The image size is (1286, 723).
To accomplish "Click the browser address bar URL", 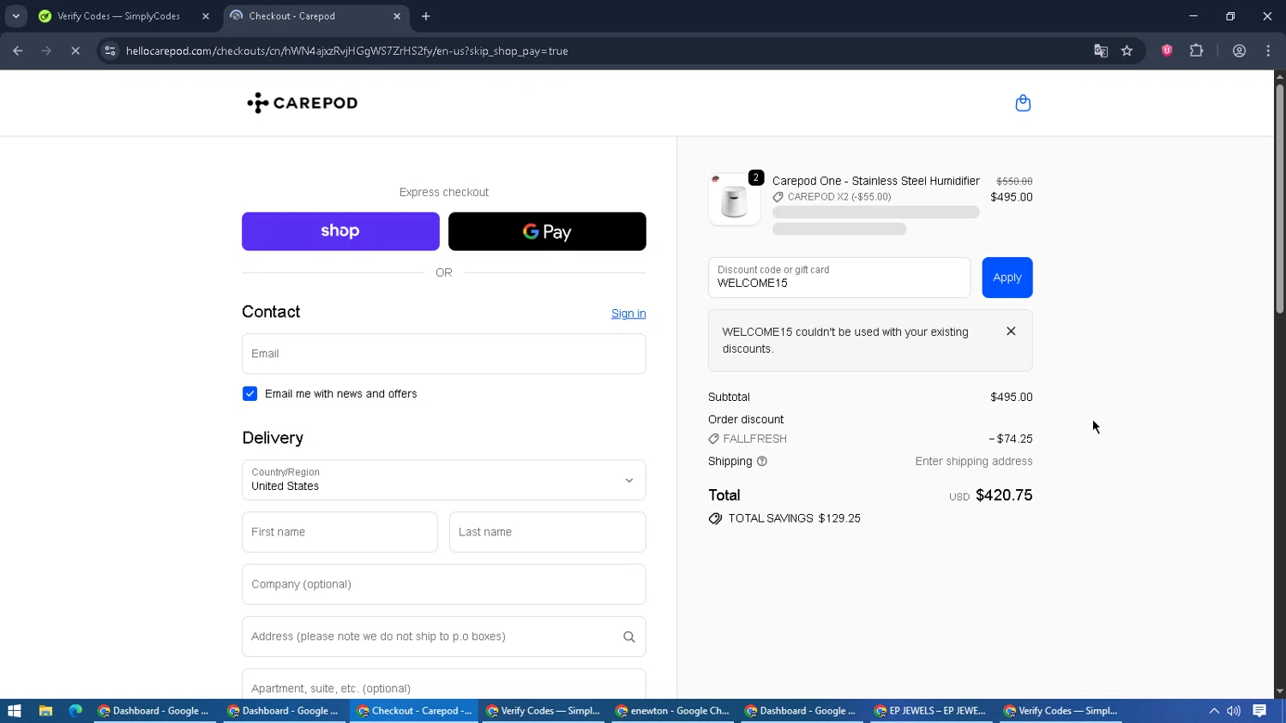I will click(347, 51).
